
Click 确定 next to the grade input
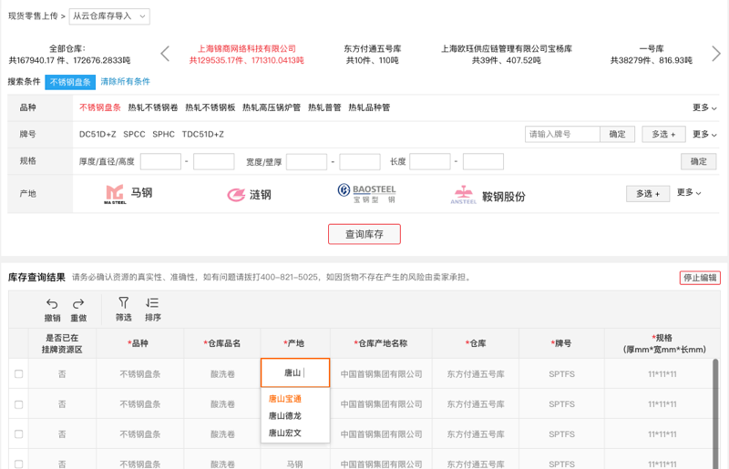click(x=617, y=134)
